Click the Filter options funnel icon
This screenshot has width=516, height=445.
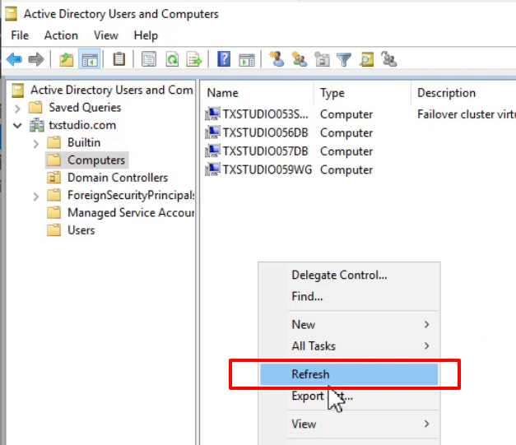pyautogui.click(x=344, y=59)
